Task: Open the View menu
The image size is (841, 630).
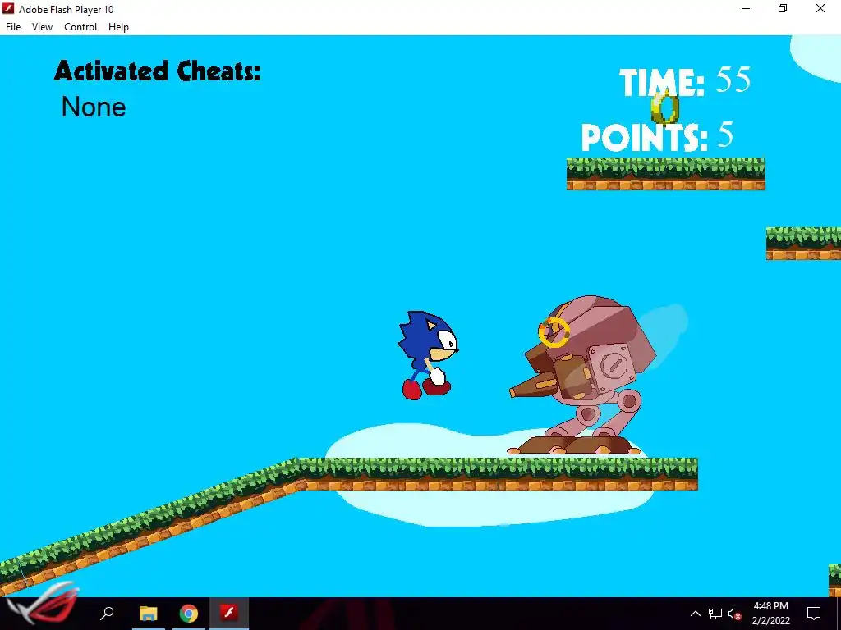Action: (x=42, y=27)
